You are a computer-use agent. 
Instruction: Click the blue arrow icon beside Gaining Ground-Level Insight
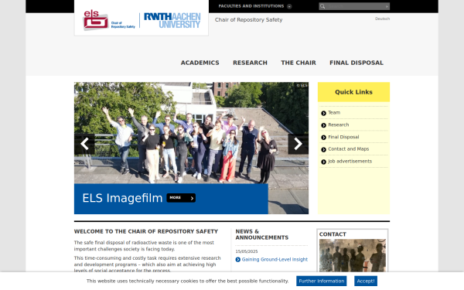pyautogui.click(x=238, y=260)
